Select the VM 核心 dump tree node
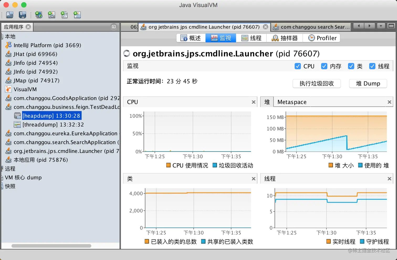The height and width of the screenshot is (260, 397). [x=23, y=178]
